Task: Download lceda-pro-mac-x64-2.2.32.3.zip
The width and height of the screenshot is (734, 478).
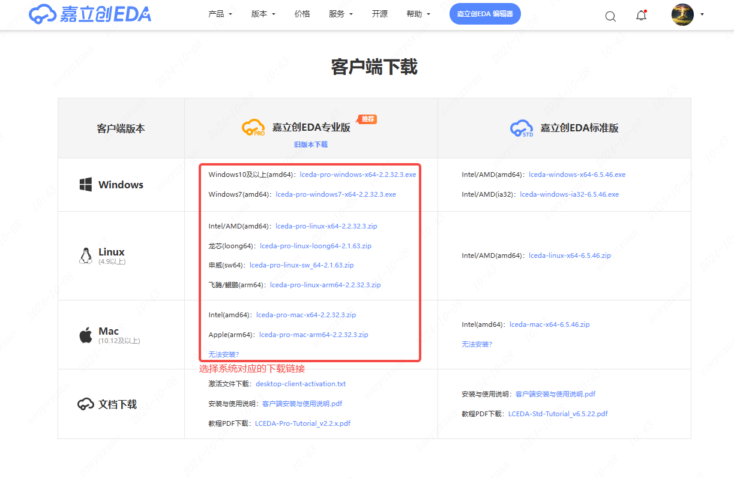Action: [x=306, y=315]
